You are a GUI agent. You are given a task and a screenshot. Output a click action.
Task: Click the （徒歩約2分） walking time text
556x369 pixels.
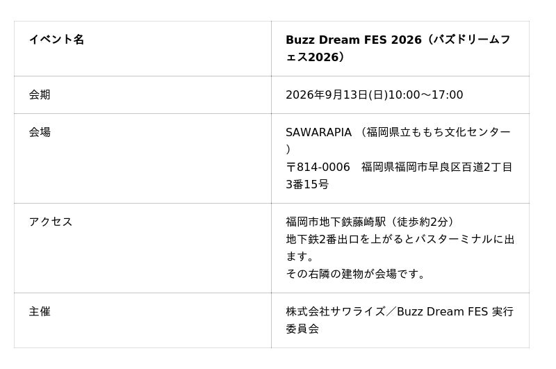pos(423,222)
